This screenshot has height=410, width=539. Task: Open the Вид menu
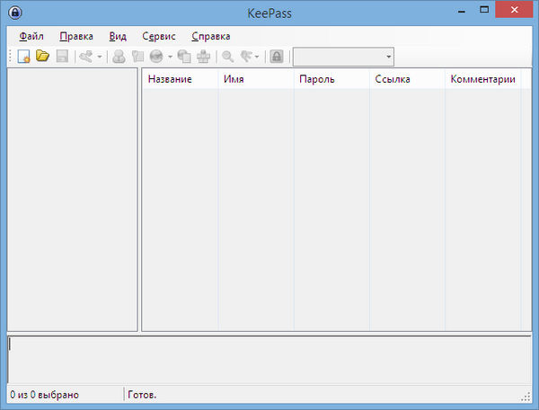(x=118, y=36)
